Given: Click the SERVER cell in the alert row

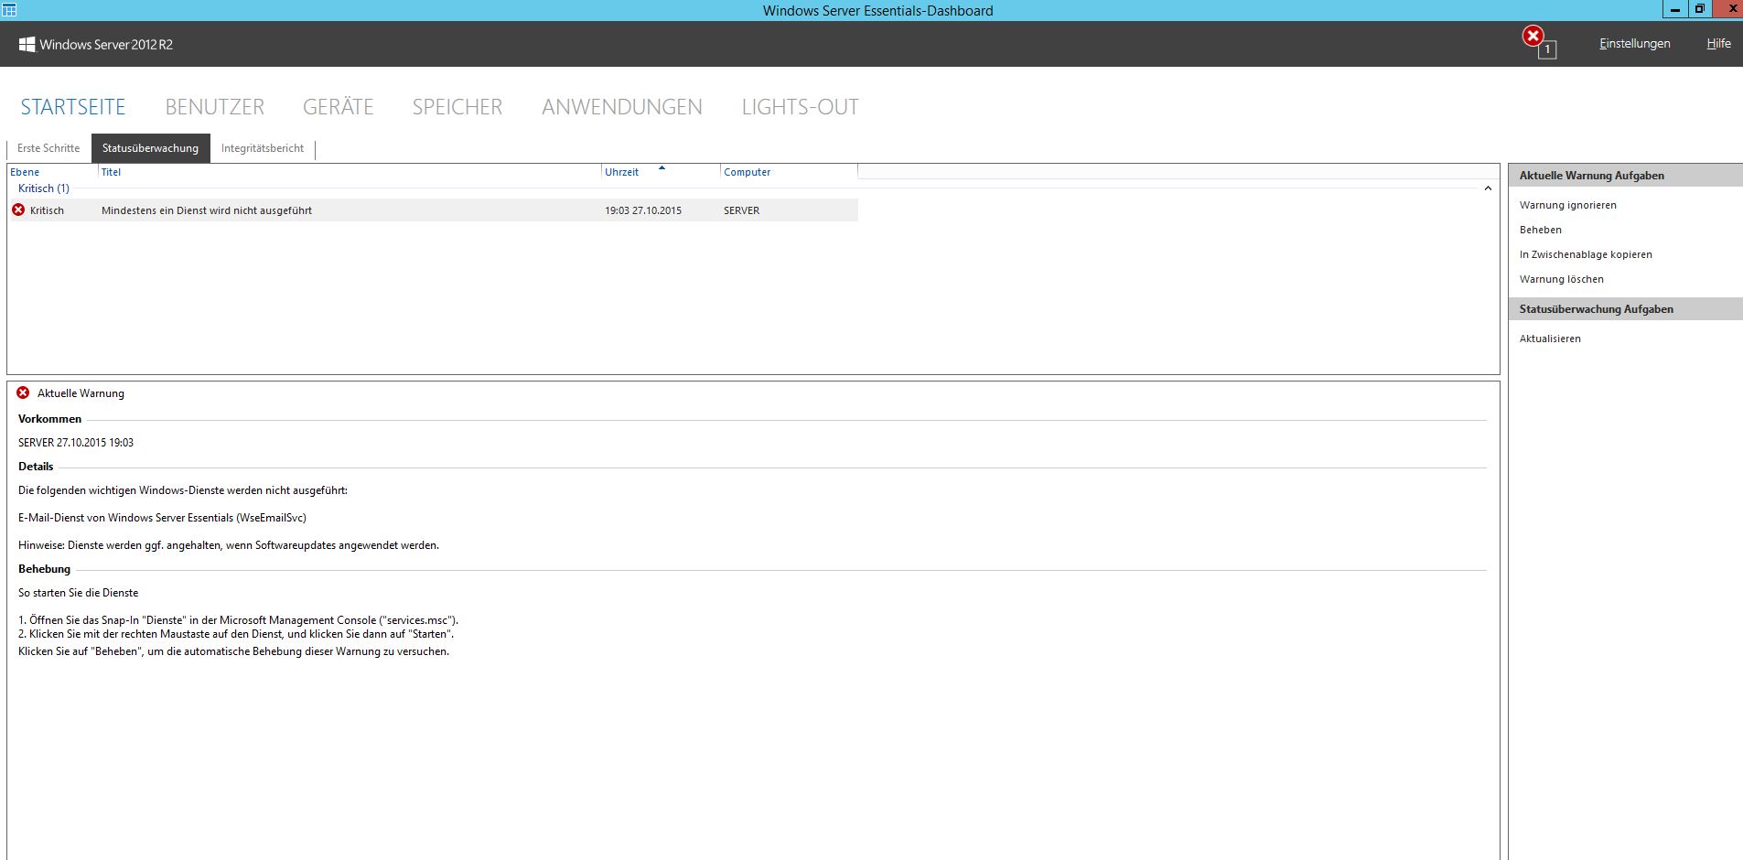Looking at the screenshot, I should 741,210.
